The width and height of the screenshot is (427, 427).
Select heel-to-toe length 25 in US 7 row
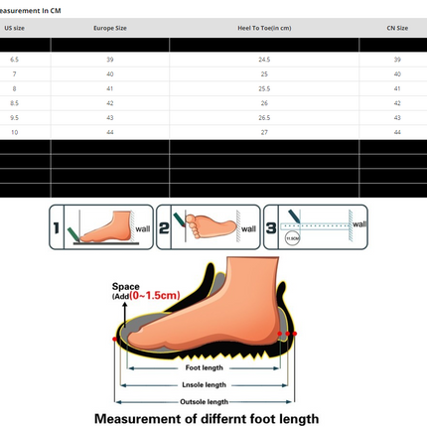click(x=264, y=74)
